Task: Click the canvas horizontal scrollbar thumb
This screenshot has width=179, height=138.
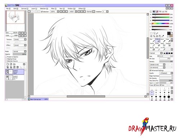Action: (86, 96)
